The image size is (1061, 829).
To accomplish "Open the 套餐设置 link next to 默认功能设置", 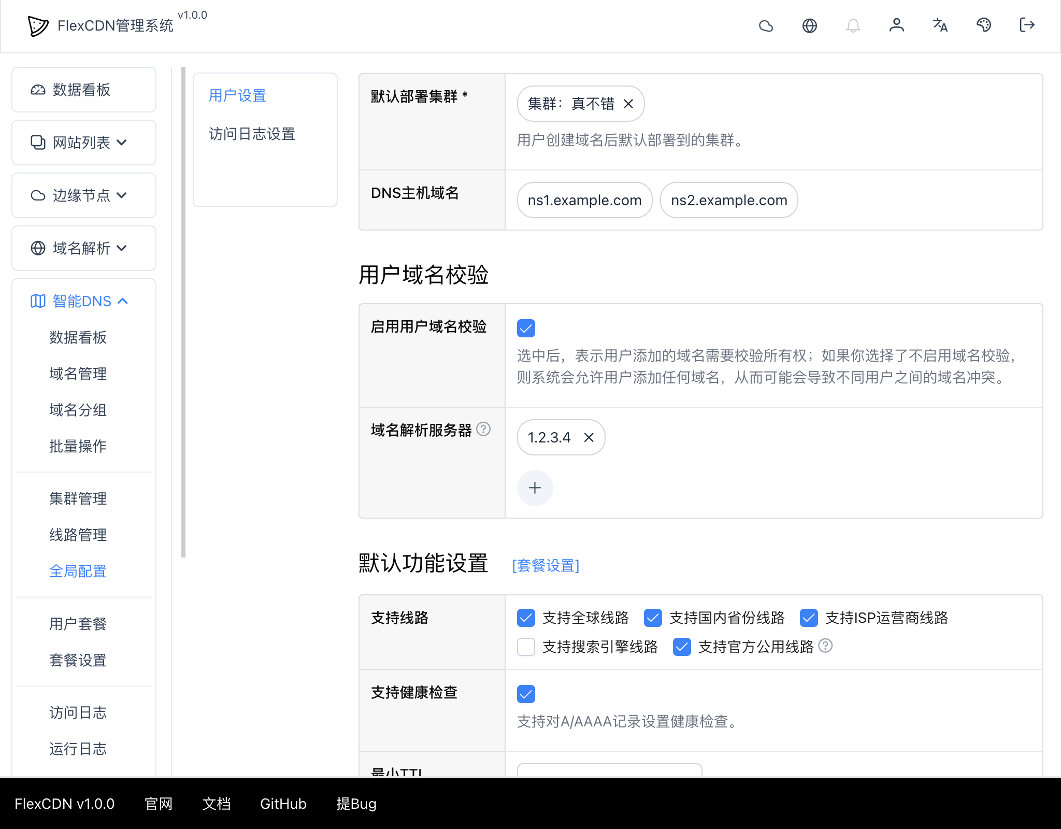I will pos(546,565).
